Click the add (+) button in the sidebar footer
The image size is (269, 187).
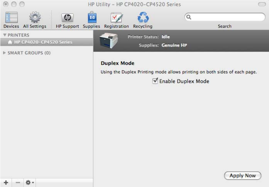coord(6,182)
